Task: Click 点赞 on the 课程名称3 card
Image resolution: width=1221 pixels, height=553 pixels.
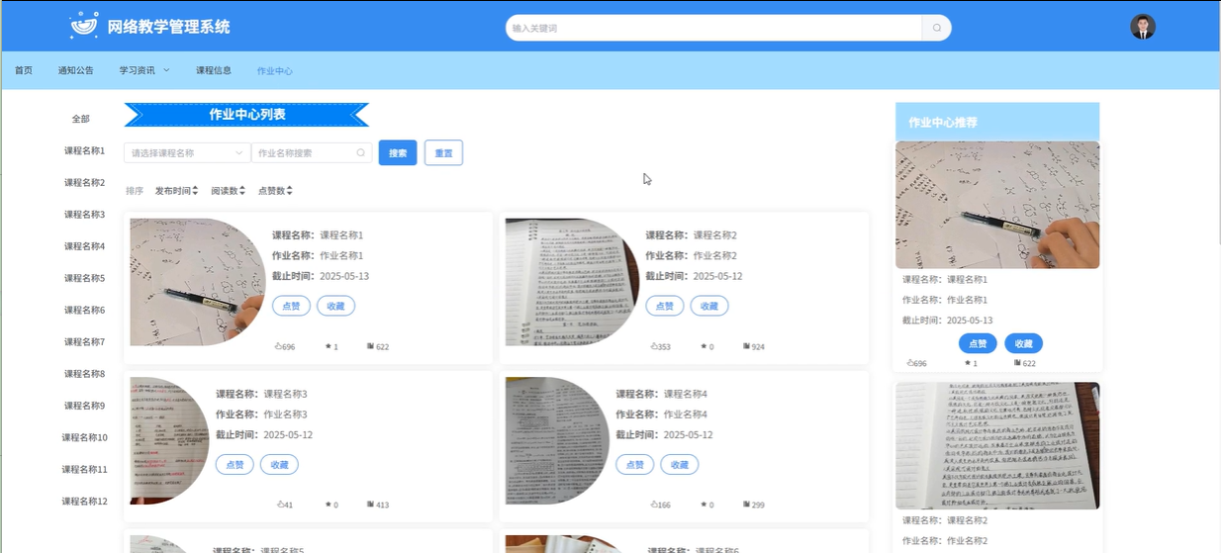Action: [235, 465]
